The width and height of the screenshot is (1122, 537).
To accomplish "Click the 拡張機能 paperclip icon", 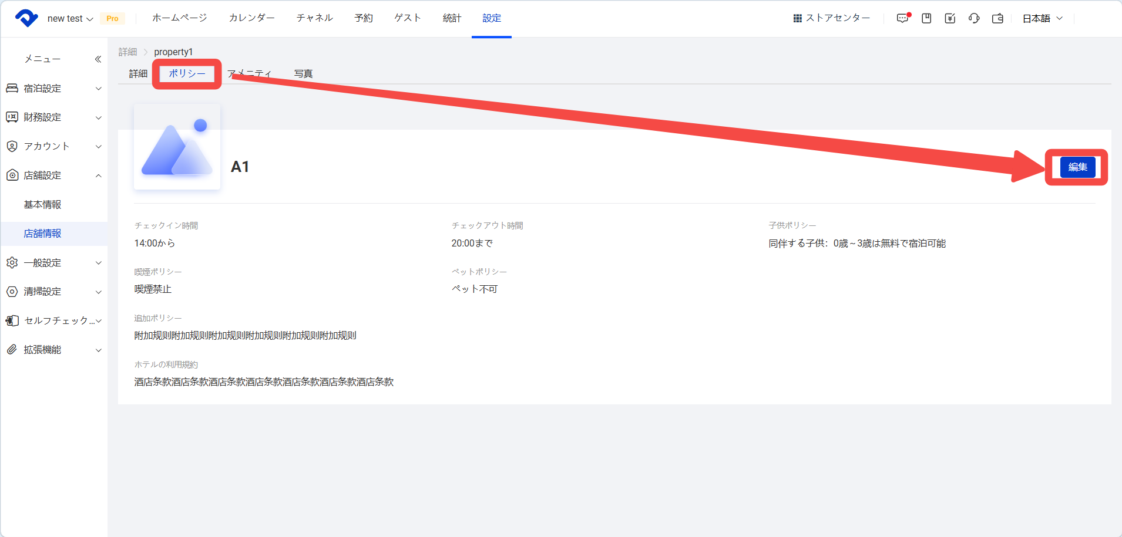I will (x=12, y=349).
